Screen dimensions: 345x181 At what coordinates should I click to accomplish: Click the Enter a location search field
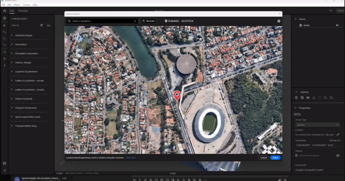tap(102, 21)
